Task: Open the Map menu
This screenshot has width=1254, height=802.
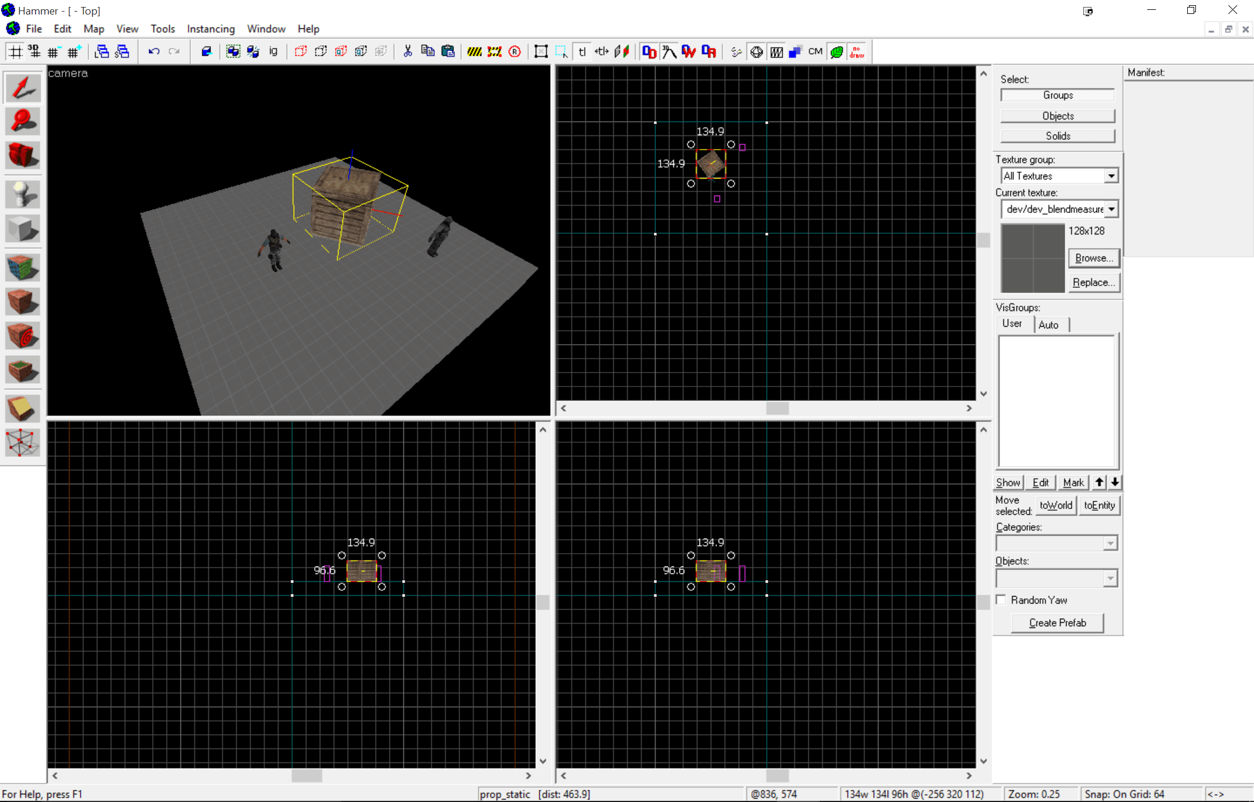Action: [x=93, y=28]
